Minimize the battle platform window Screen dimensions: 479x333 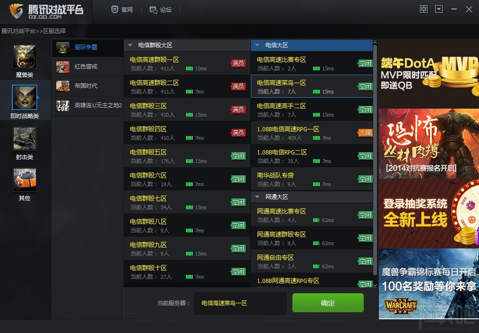pos(454,9)
